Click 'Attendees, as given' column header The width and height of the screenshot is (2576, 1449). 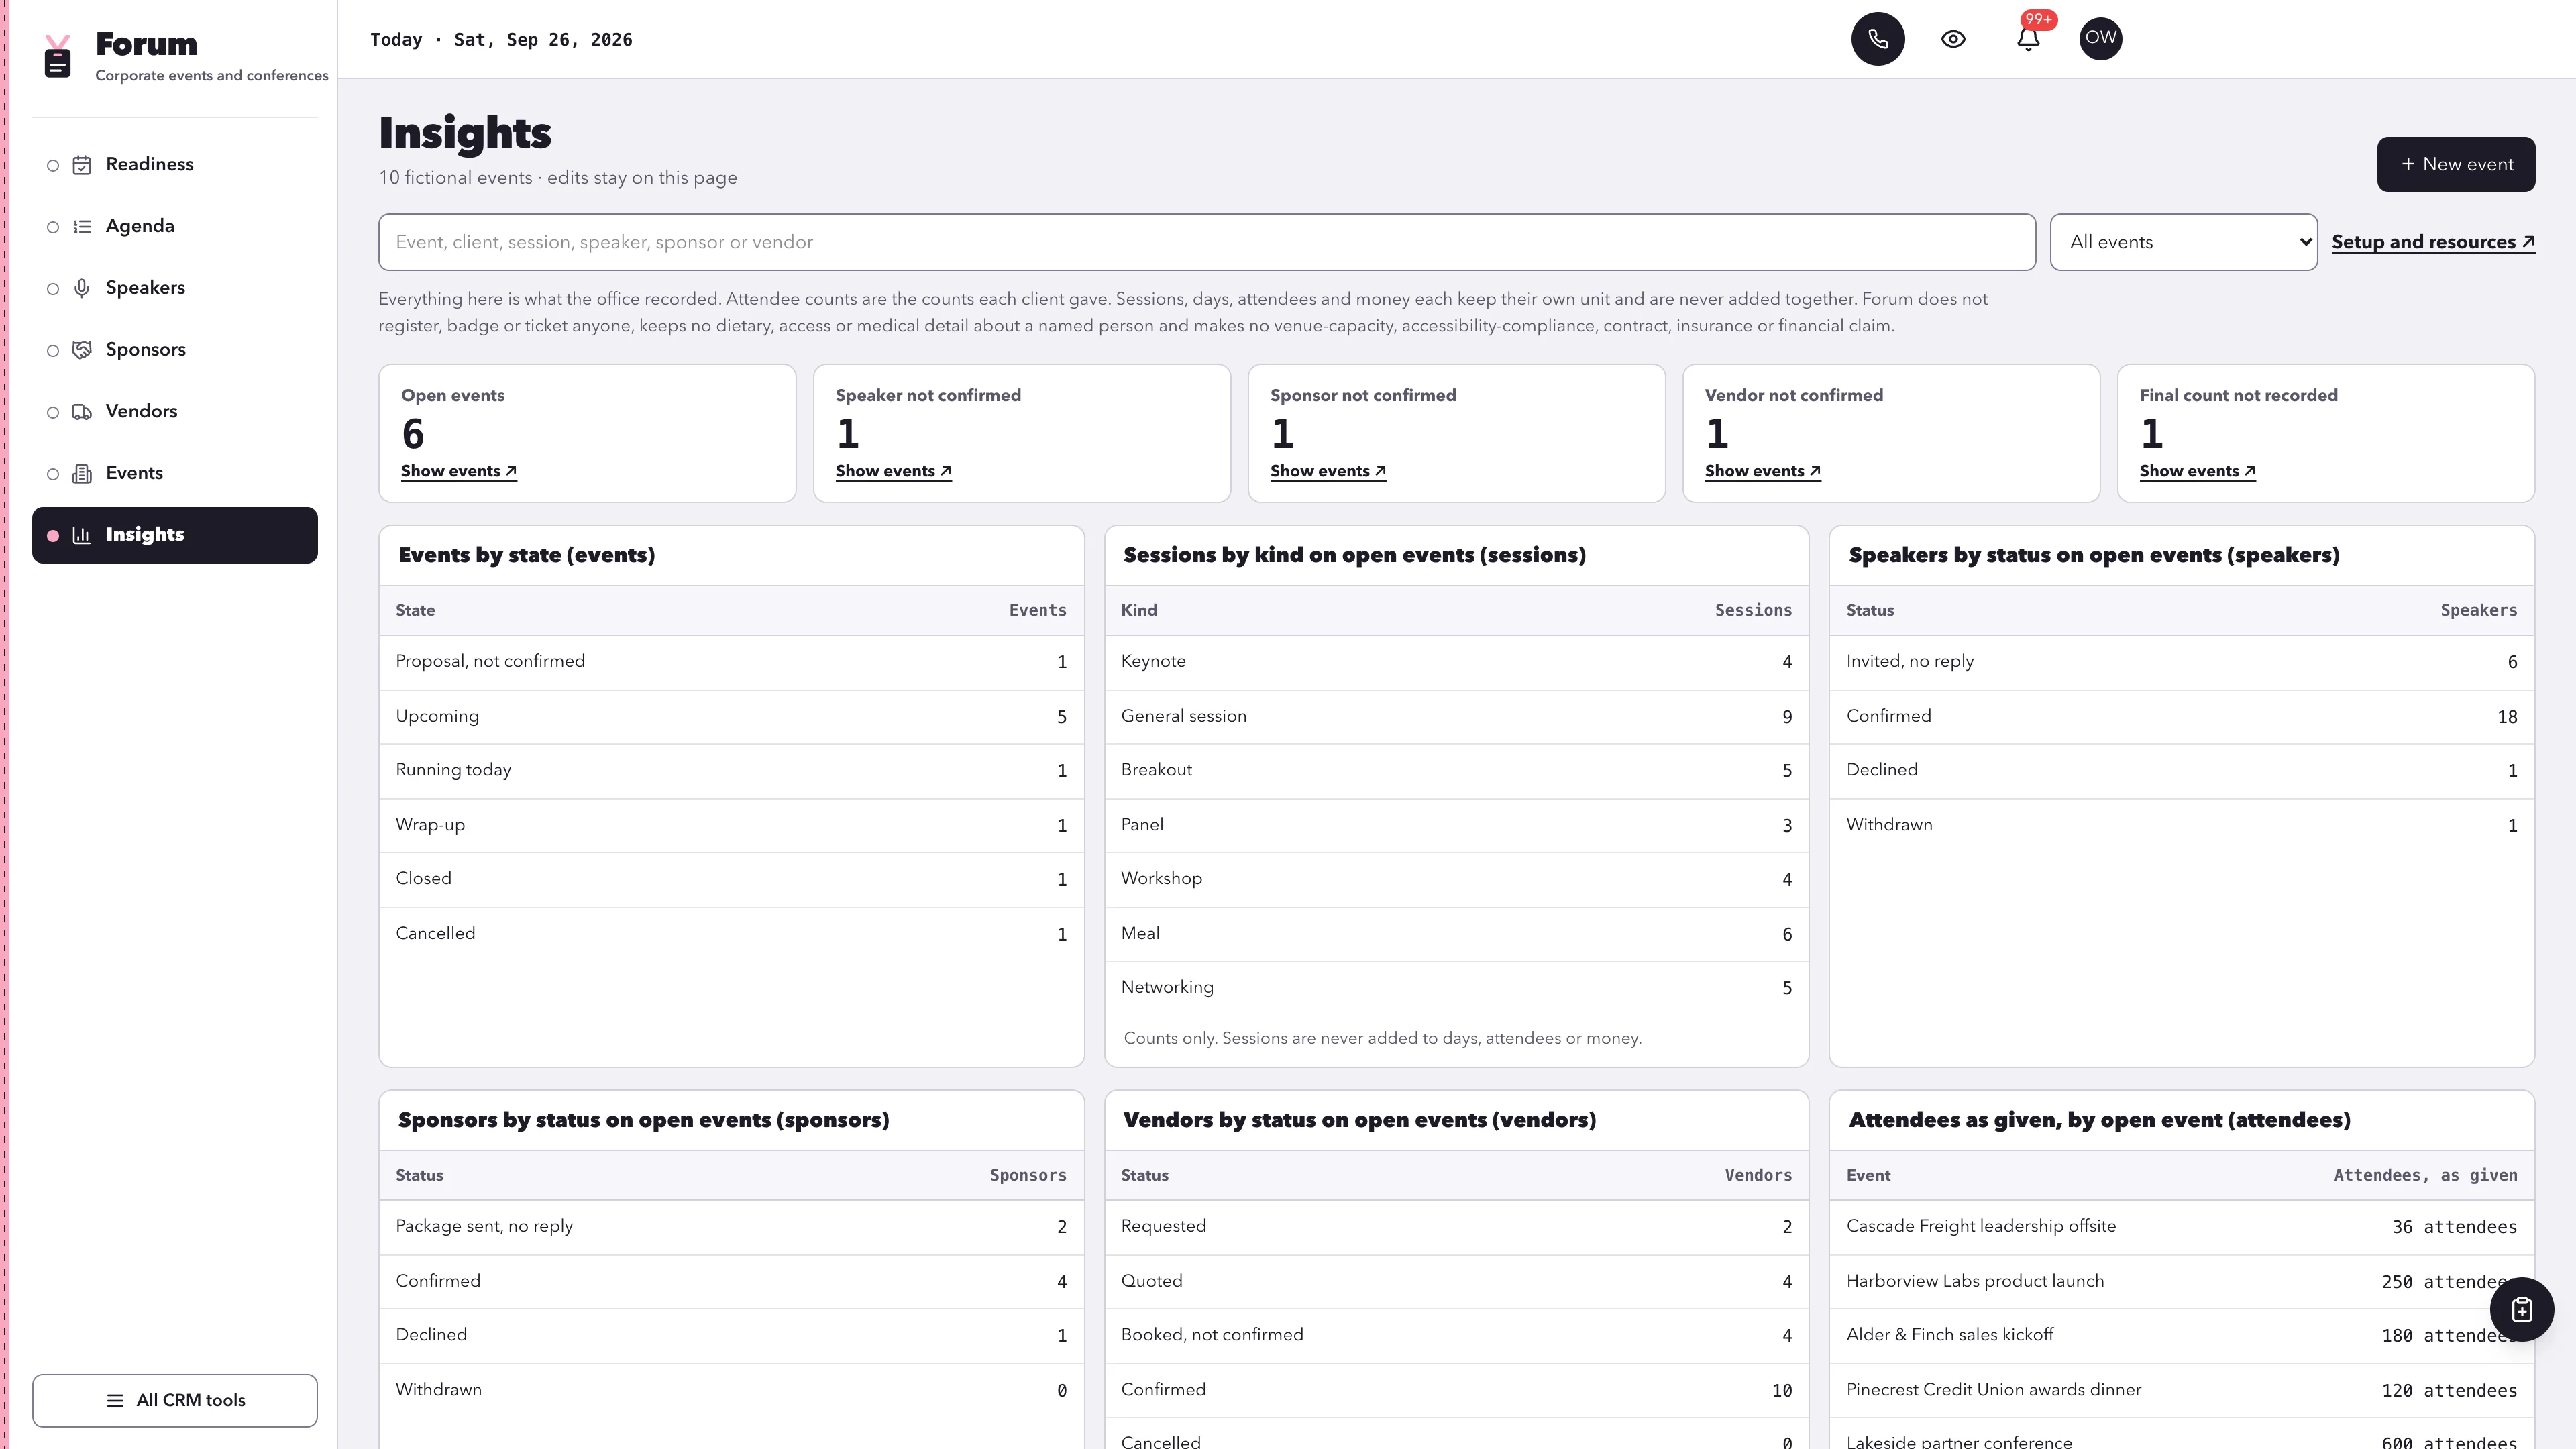pyautogui.click(x=2425, y=1176)
